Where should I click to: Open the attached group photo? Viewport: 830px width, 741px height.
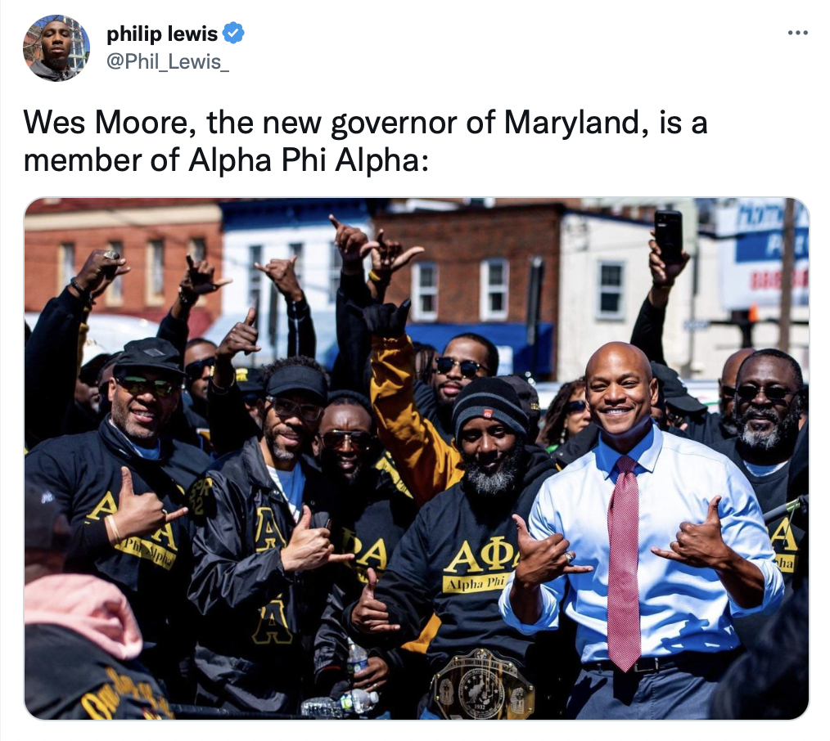(x=417, y=458)
